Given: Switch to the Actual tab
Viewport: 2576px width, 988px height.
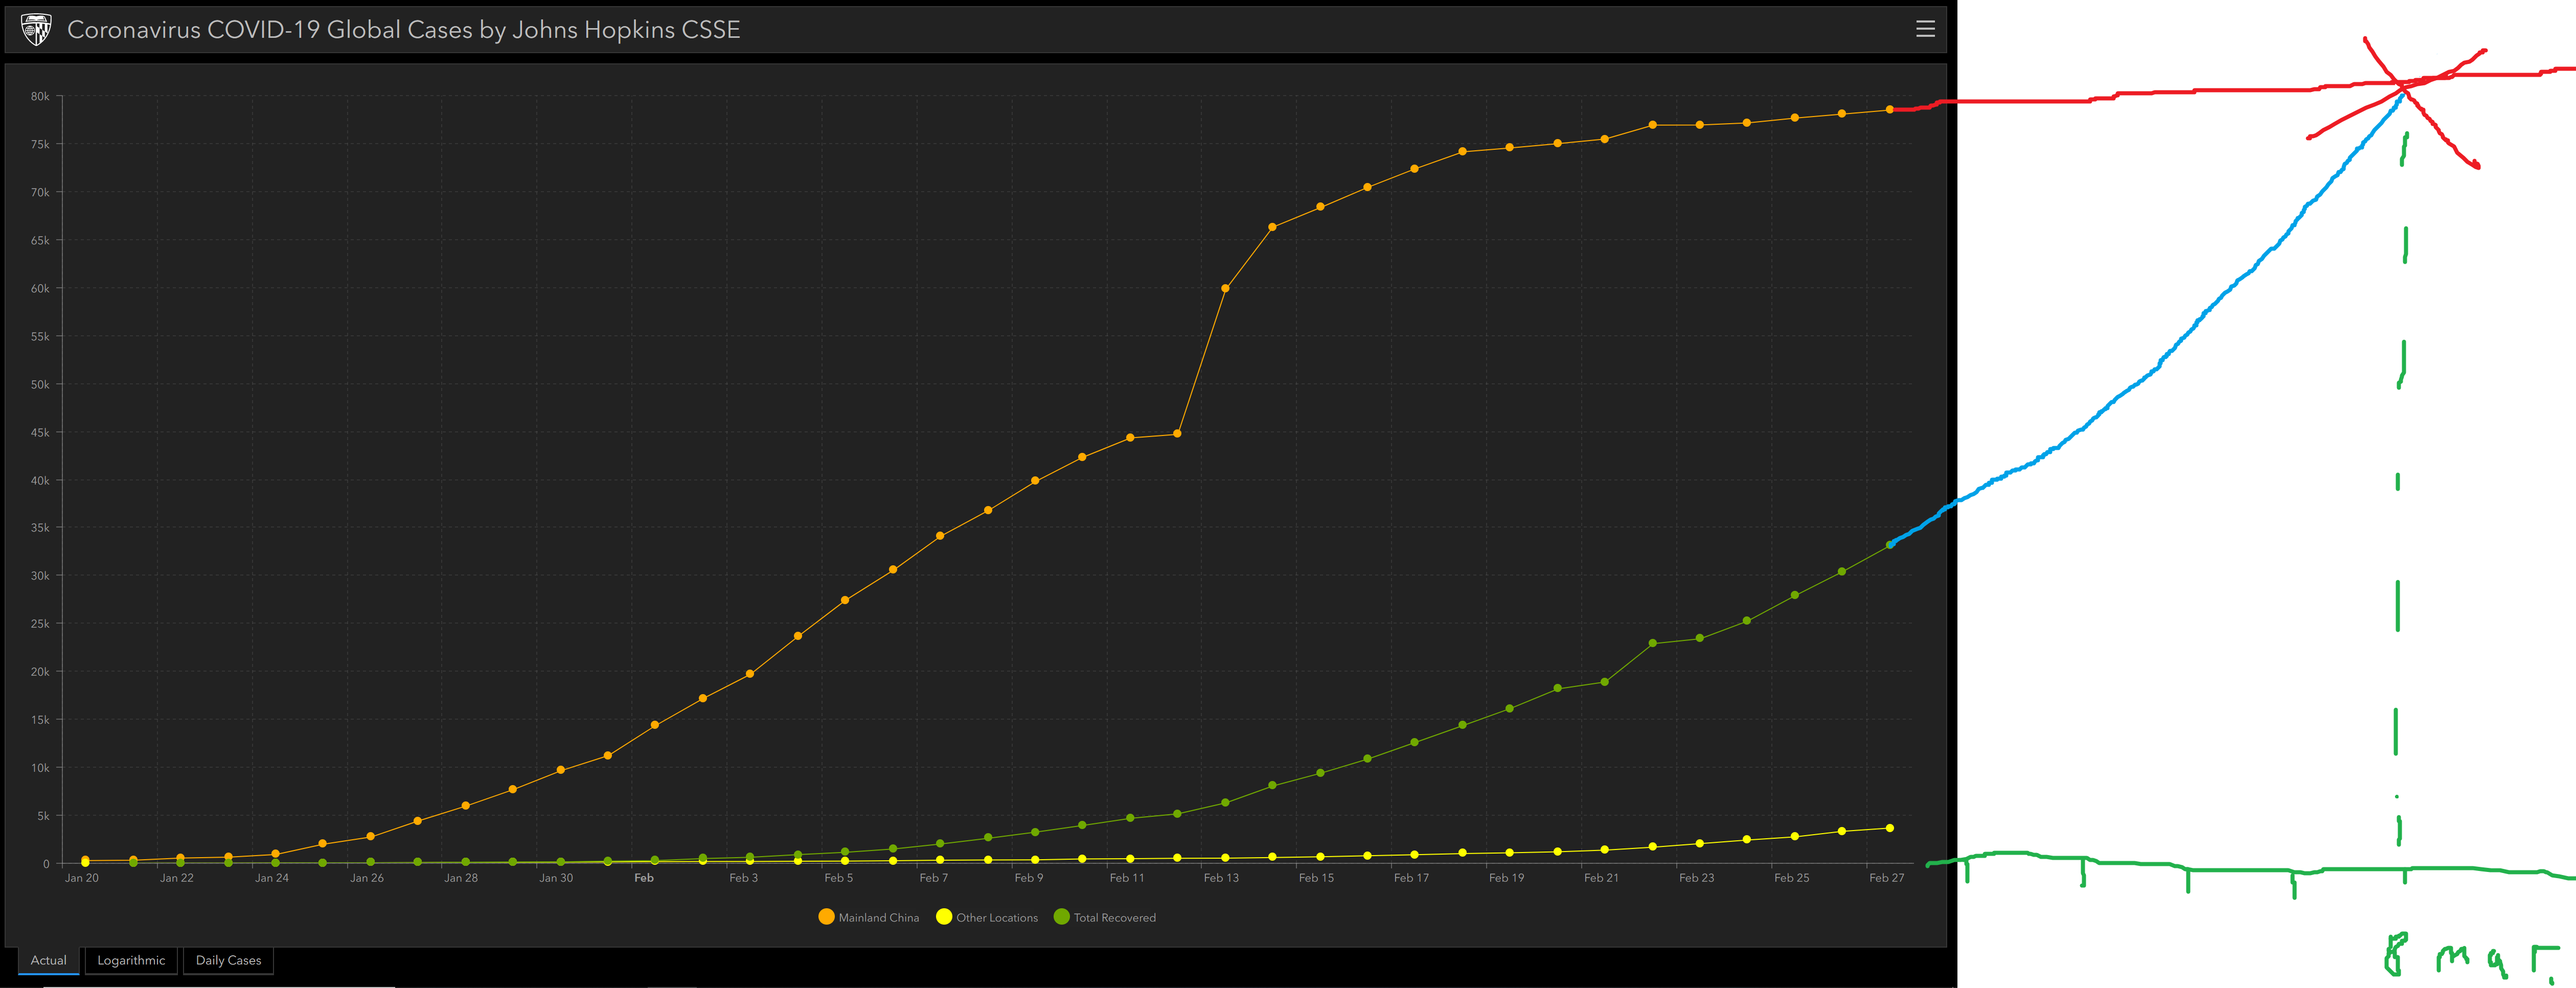Looking at the screenshot, I should tap(48, 960).
